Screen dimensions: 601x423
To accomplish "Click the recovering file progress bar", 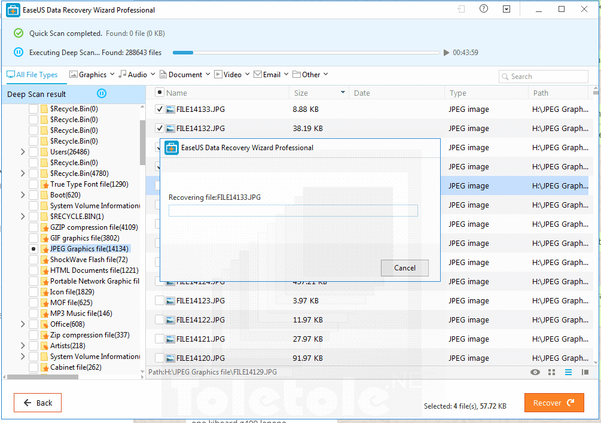I will (x=293, y=211).
